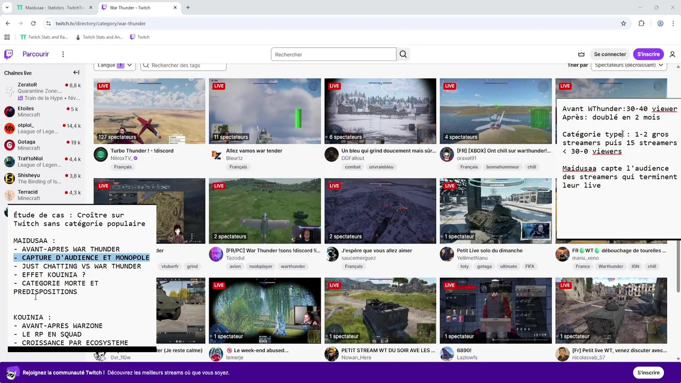The height and width of the screenshot is (383, 681).
Task: Open a new browser tab
Action: click(x=188, y=7)
